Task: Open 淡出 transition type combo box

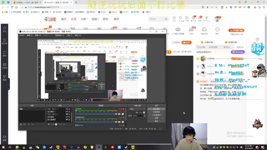Action: point(137,109)
